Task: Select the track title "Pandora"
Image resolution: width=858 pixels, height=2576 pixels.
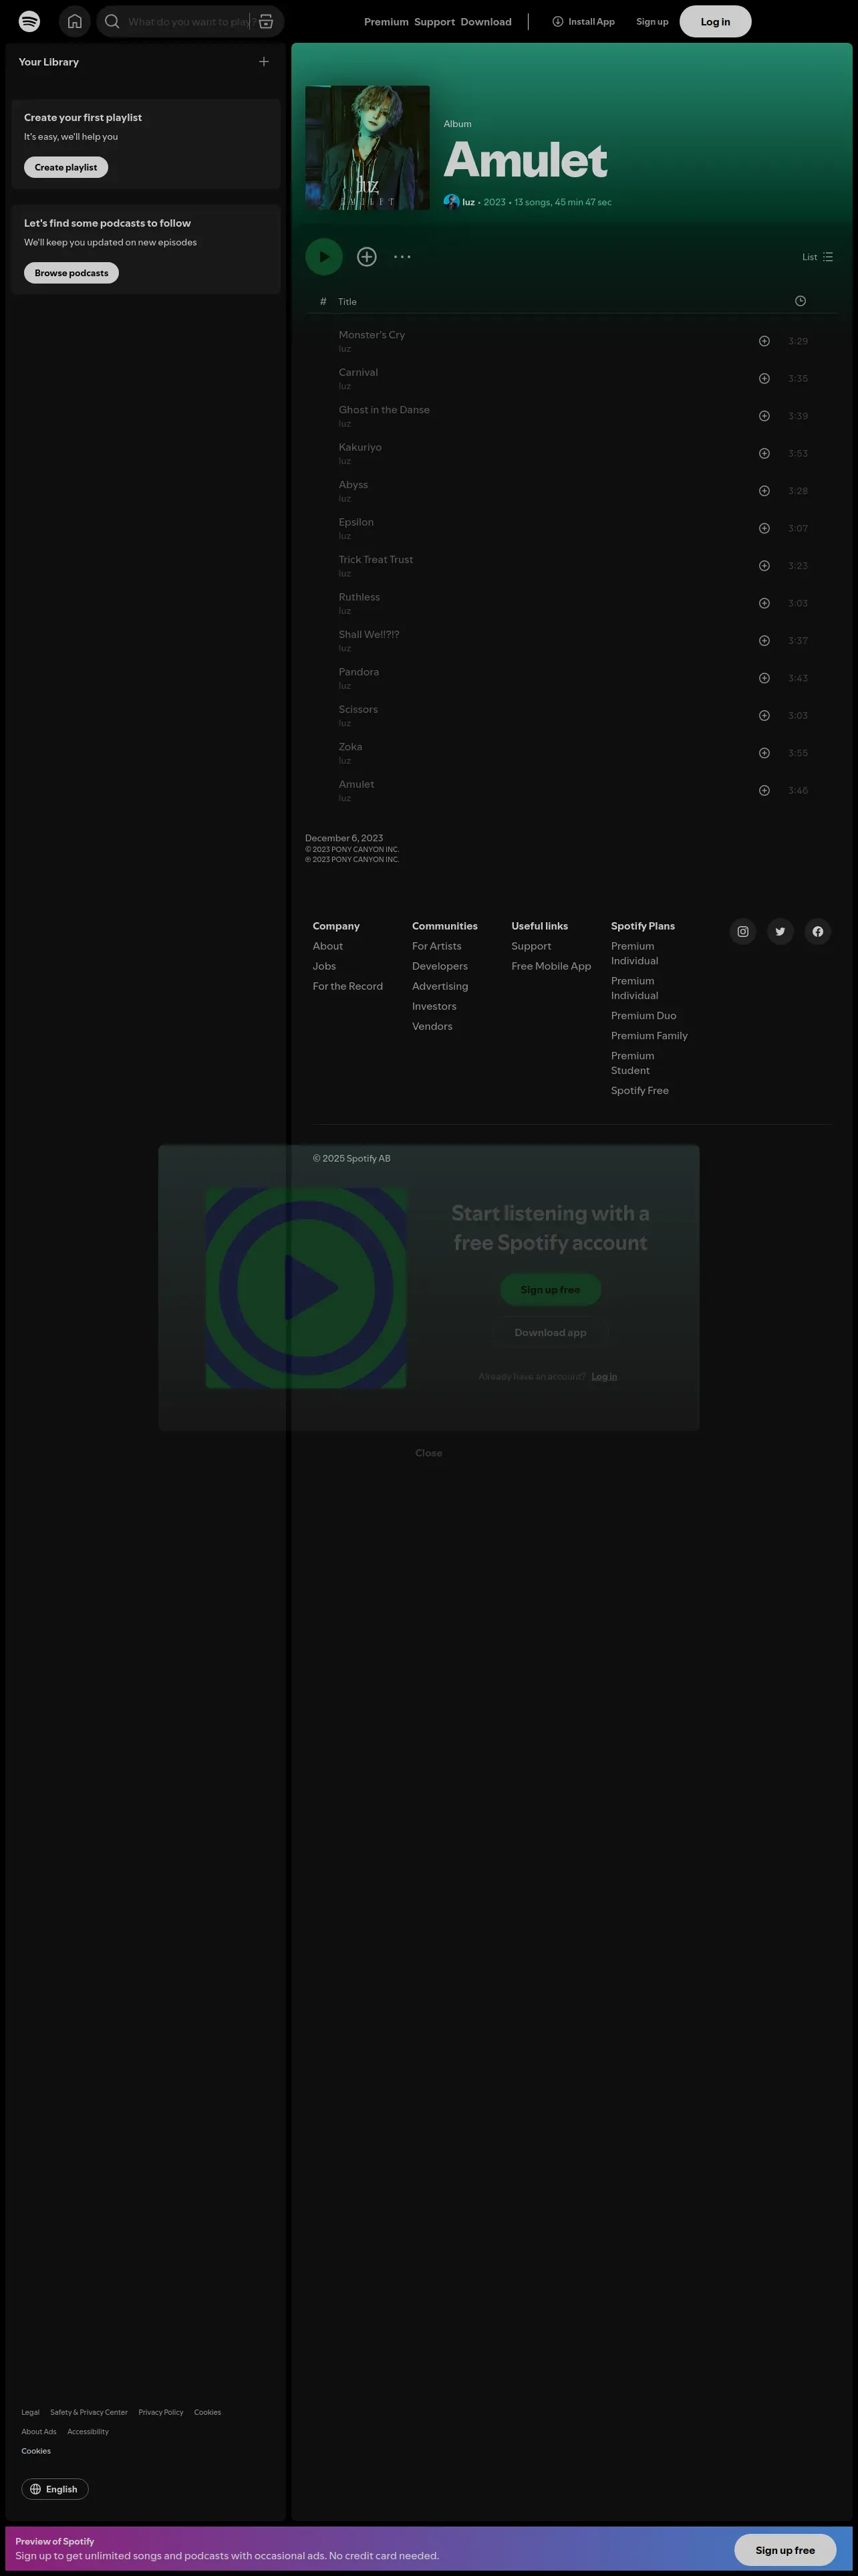Action: pos(359,672)
